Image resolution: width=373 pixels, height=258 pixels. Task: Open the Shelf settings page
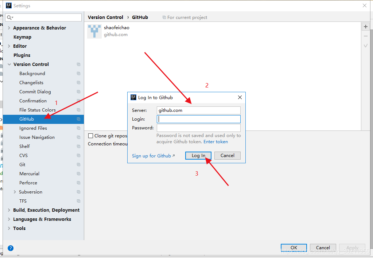pyautogui.click(x=24, y=146)
